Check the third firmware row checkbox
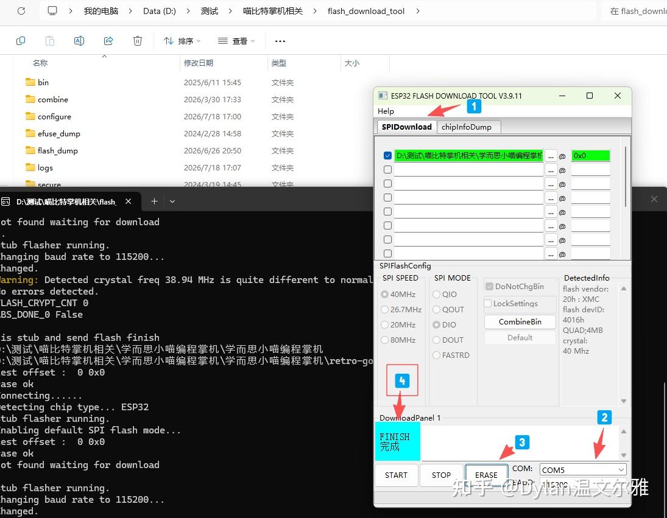 387,184
